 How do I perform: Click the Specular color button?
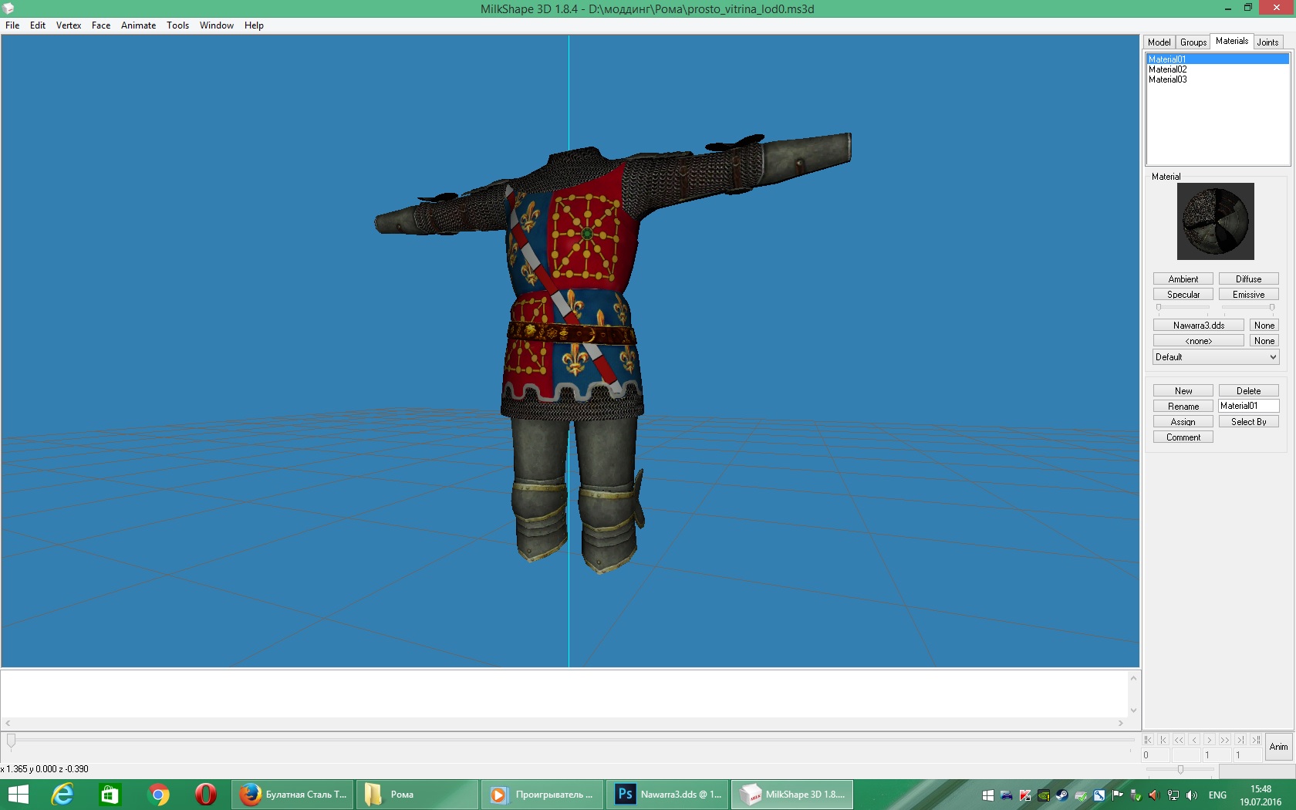pyautogui.click(x=1183, y=295)
